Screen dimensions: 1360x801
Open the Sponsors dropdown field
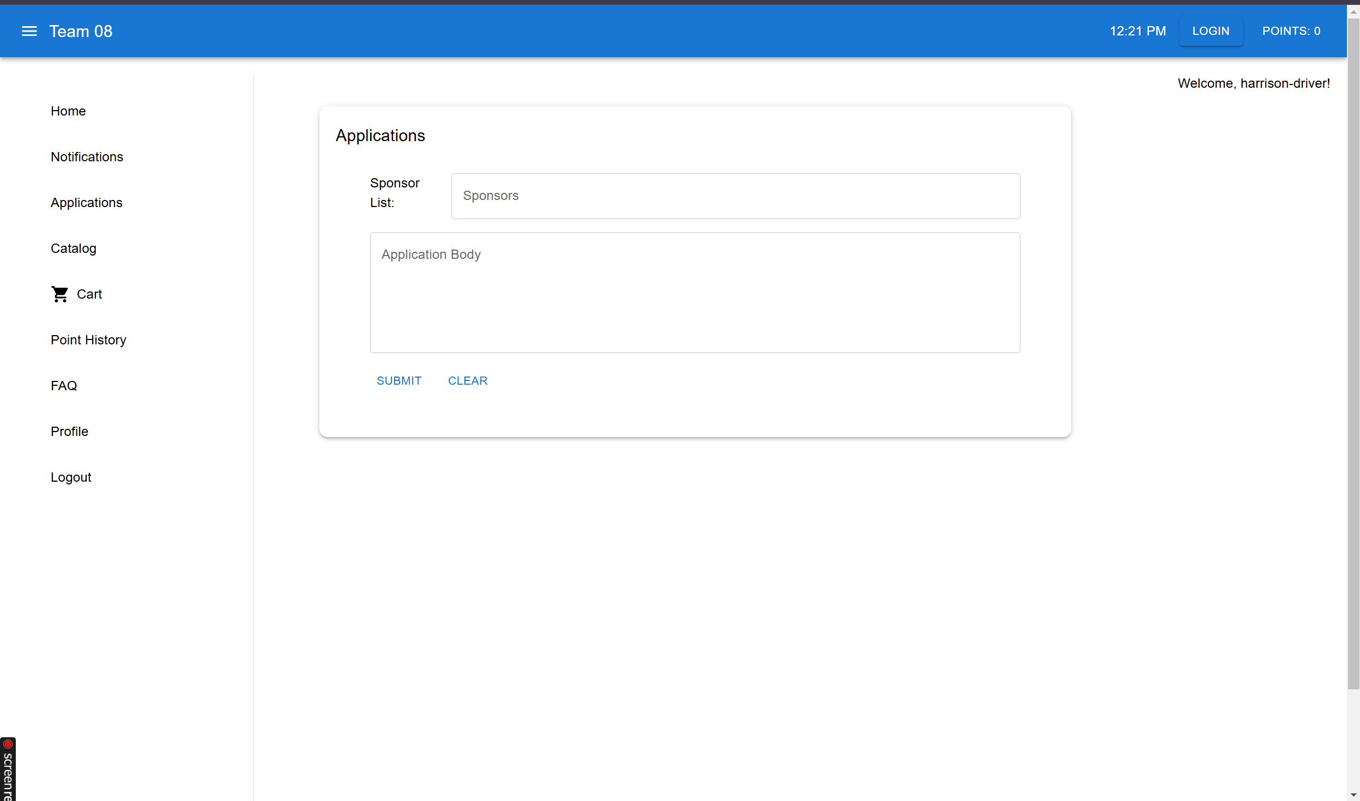point(735,196)
